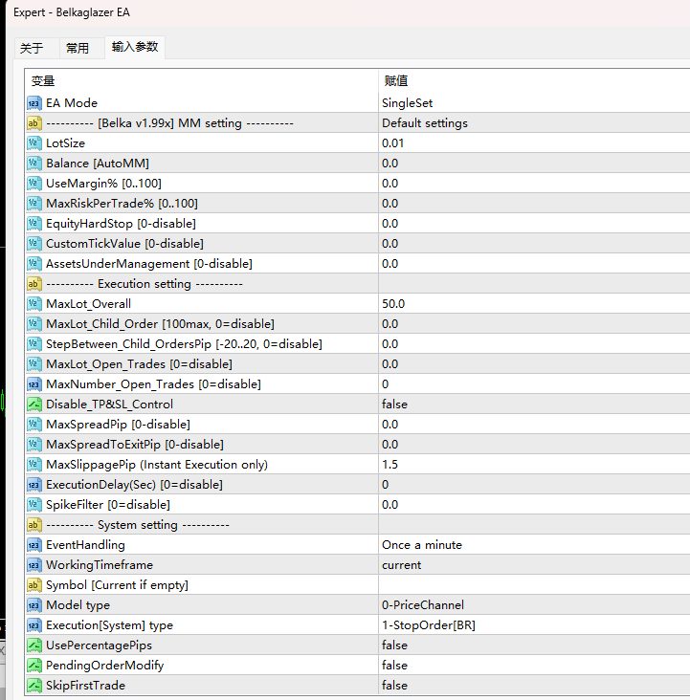Screen dimensions: 690x700
Task: Click the icon beside MaxRiskPerTrade% row
Action: pos(33,204)
